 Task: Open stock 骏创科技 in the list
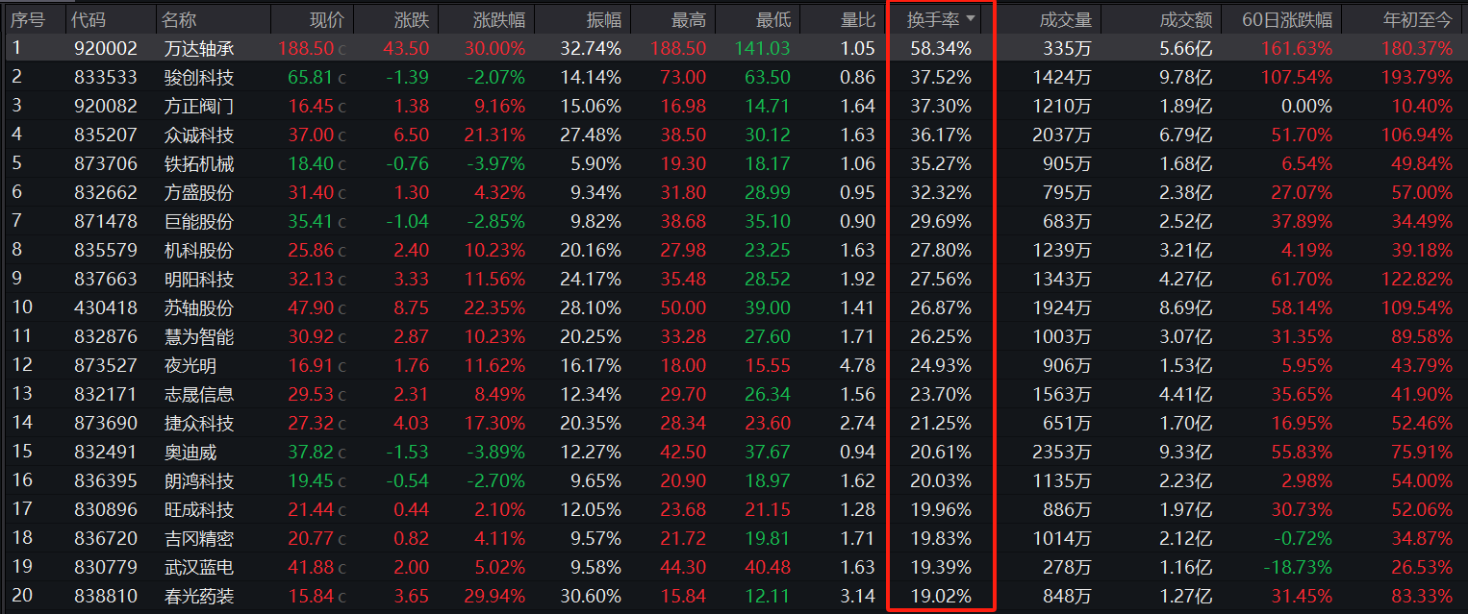click(x=198, y=77)
